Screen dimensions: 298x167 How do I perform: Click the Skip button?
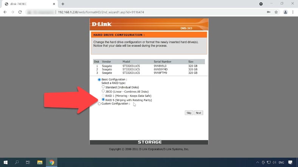click(x=189, y=113)
